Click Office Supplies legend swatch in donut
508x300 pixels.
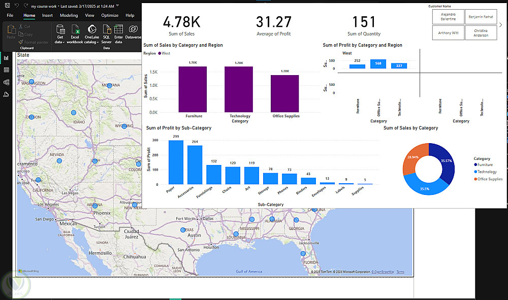pyautogui.click(x=475, y=179)
